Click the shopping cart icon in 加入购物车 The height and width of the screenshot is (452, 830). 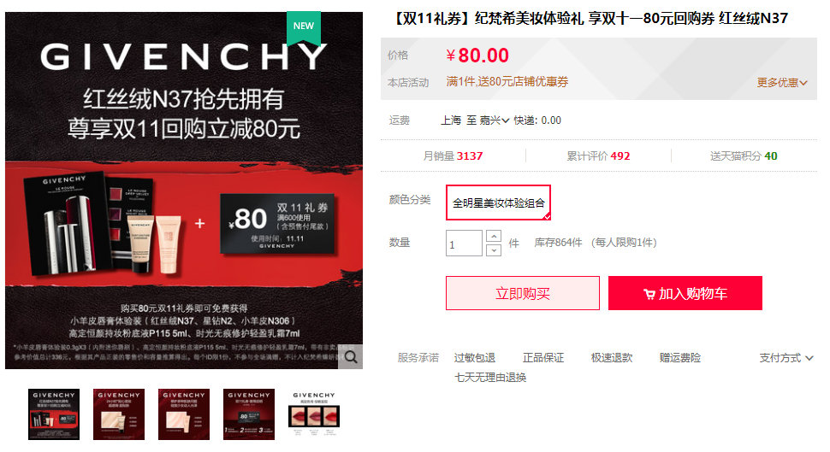coord(649,295)
